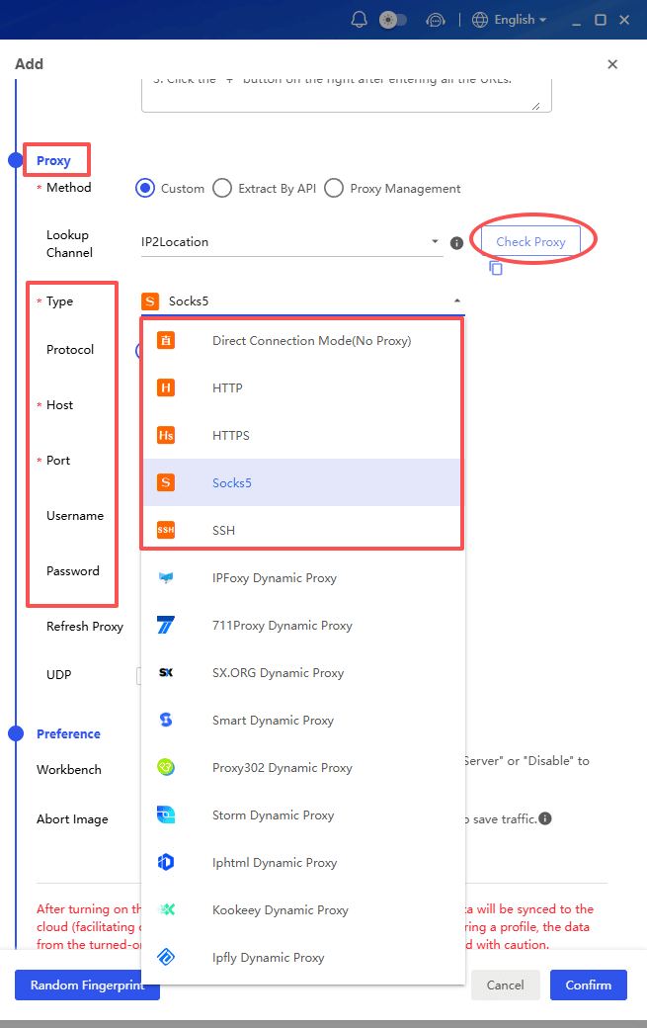Jump to the Preference section heading
Image resolution: width=647 pixels, height=1028 pixels.
click(x=68, y=733)
